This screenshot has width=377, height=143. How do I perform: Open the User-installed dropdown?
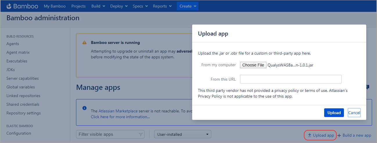tap(183, 134)
